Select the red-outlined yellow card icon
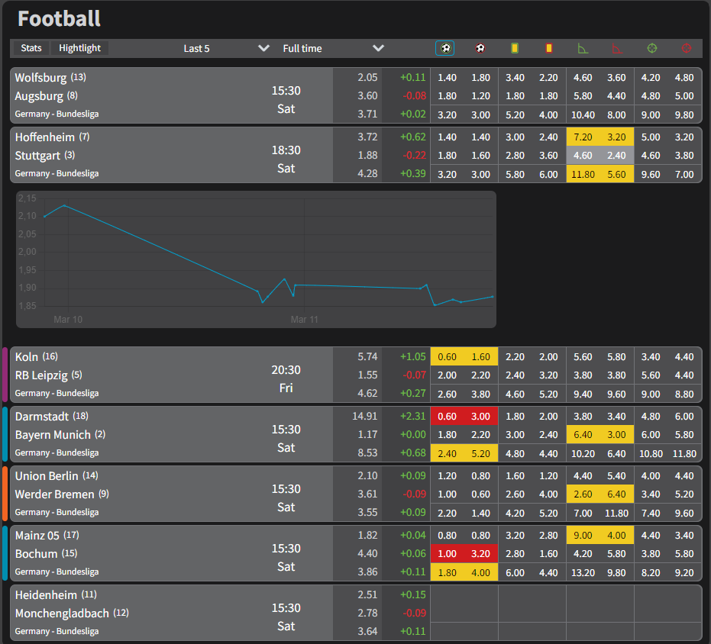 tap(548, 48)
